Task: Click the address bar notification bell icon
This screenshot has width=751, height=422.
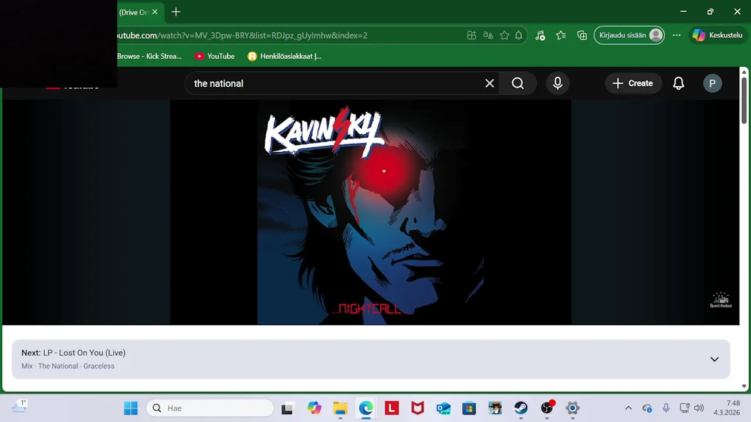Action: pos(519,35)
